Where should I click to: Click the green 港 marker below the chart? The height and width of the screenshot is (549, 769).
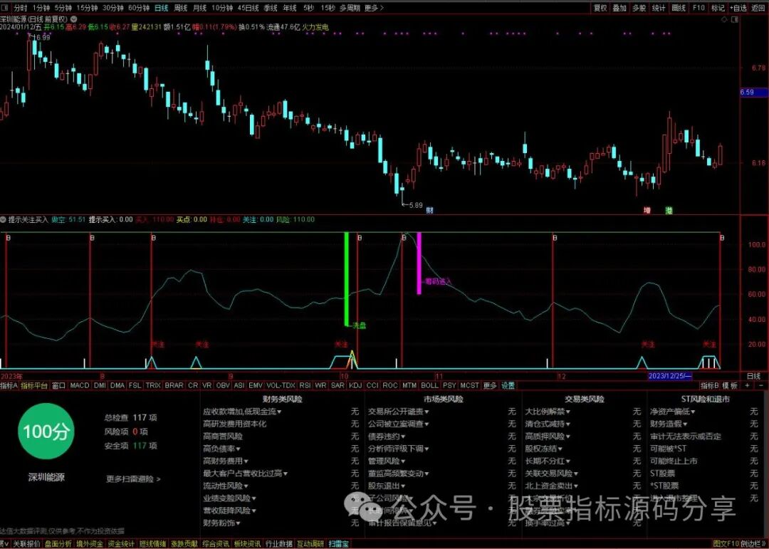(x=669, y=211)
